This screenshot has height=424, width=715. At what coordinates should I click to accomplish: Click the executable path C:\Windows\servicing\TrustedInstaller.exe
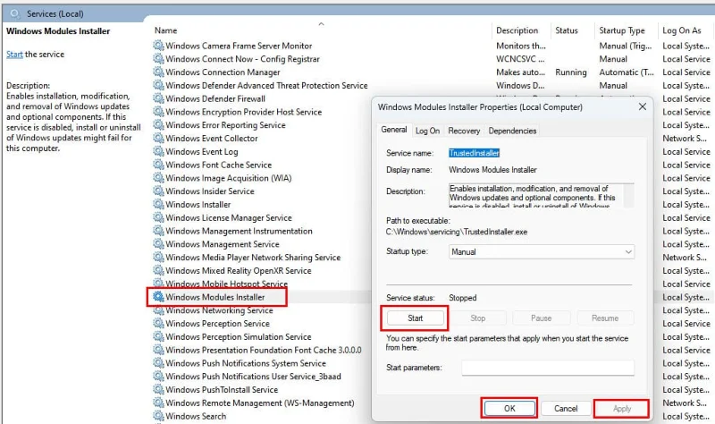457,232
